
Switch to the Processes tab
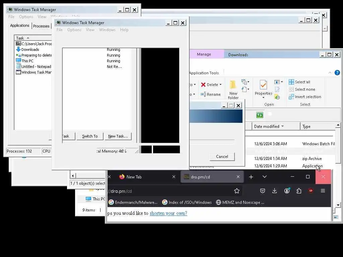pyautogui.click(x=41, y=26)
